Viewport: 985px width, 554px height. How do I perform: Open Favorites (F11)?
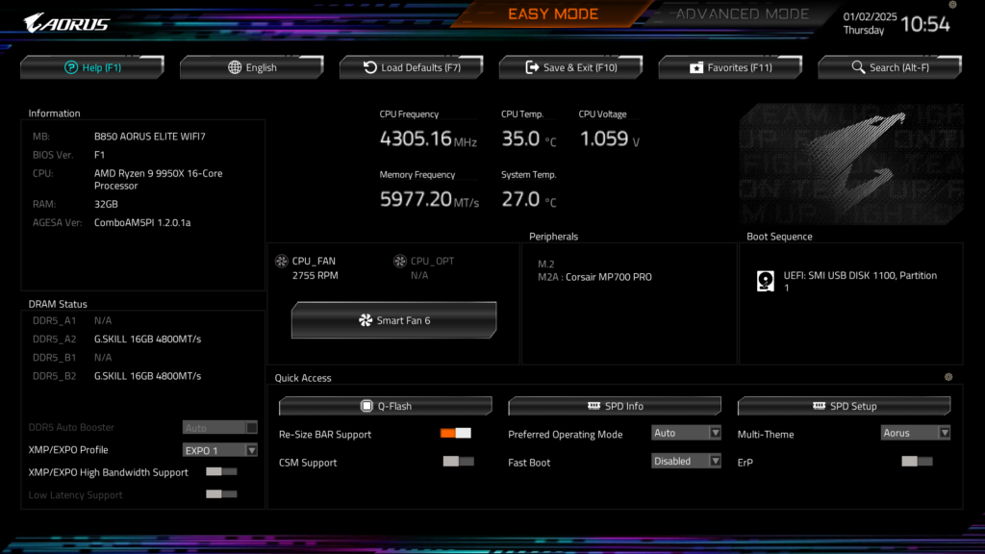click(x=731, y=67)
